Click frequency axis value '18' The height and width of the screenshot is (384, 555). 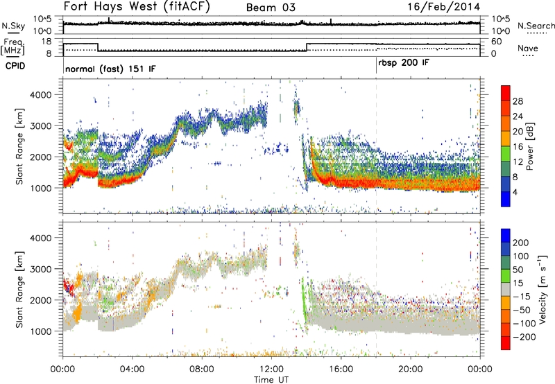click(46, 42)
